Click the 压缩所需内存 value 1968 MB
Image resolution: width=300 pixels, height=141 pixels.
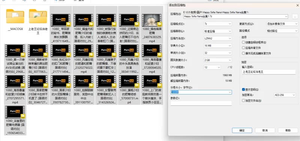[x=227, y=75]
